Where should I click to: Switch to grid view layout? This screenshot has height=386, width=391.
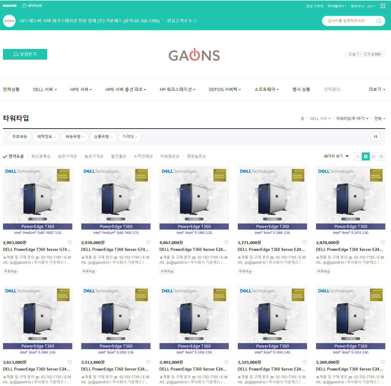[366, 156]
